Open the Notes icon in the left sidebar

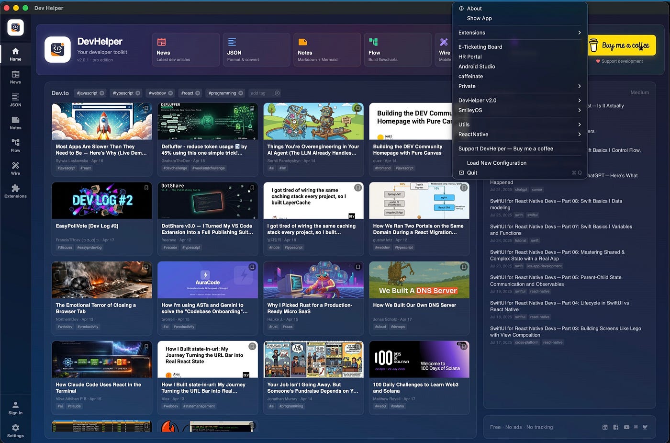pyautogui.click(x=15, y=123)
